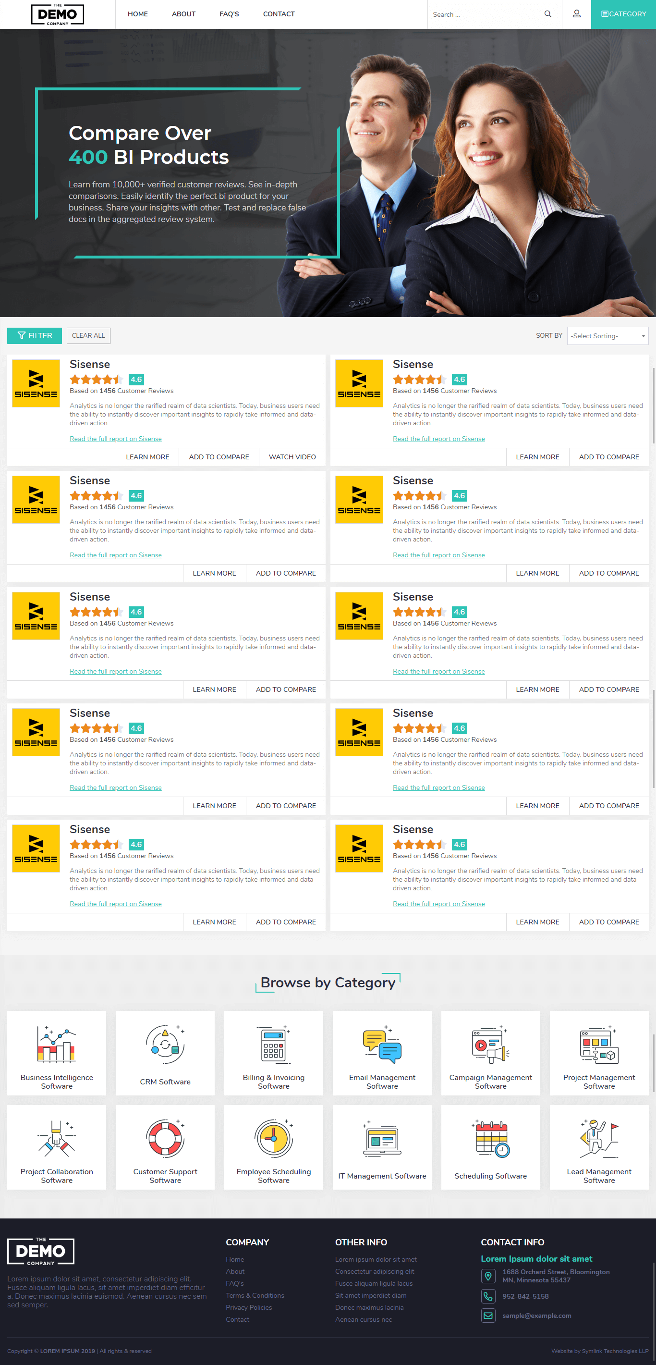Open IT Management Software laptop icon
Image resolution: width=656 pixels, height=1365 pixels.
coord(382,1139)
